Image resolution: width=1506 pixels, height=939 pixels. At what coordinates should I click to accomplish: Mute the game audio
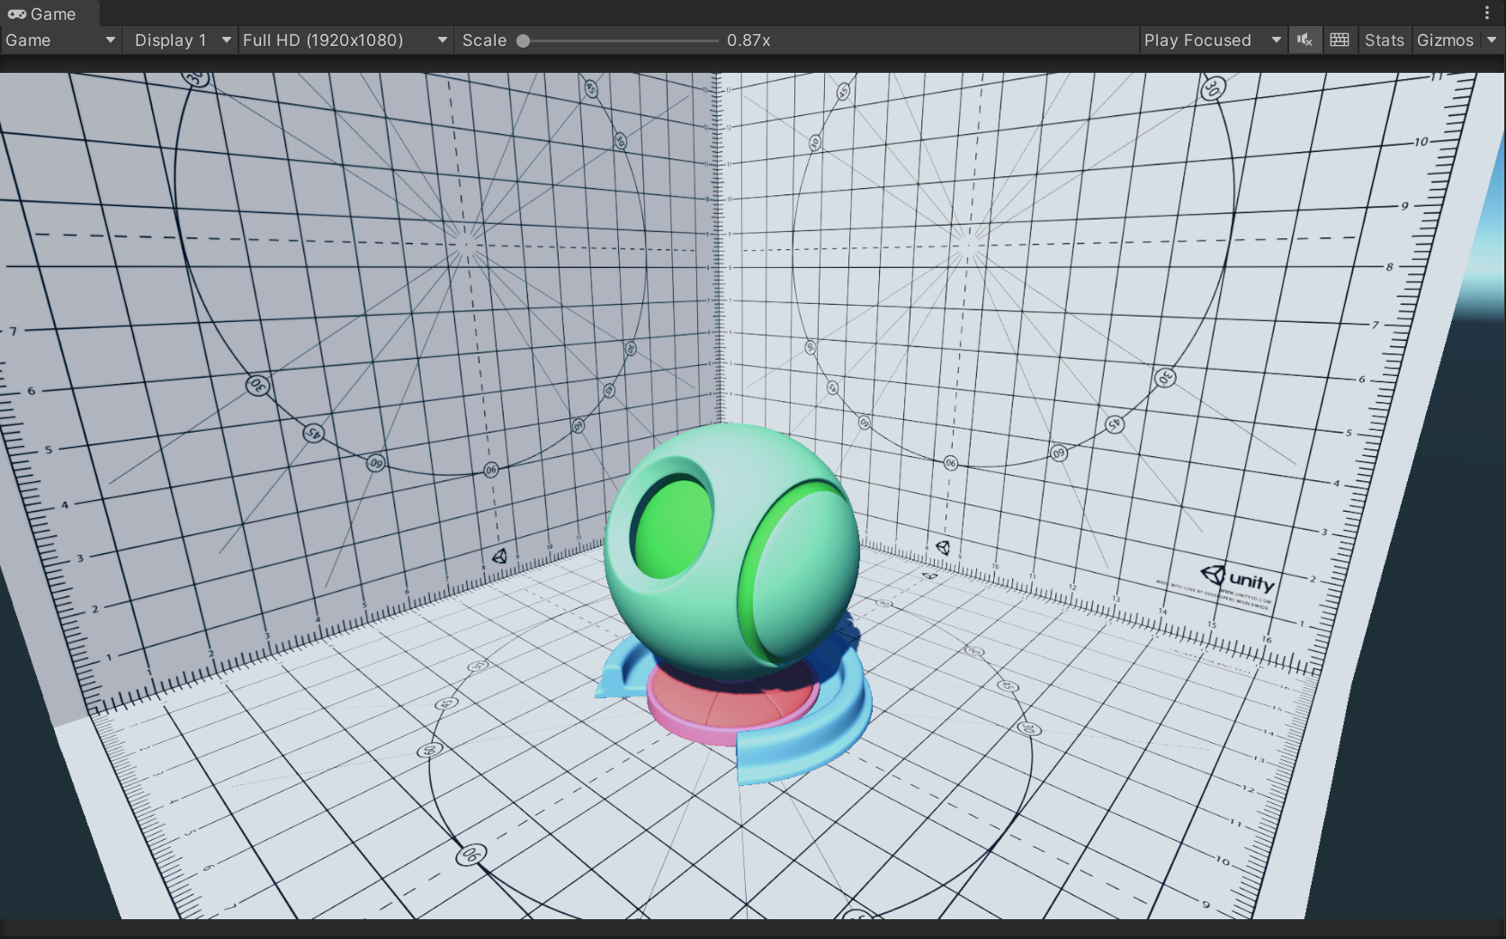pos(1304,40)
